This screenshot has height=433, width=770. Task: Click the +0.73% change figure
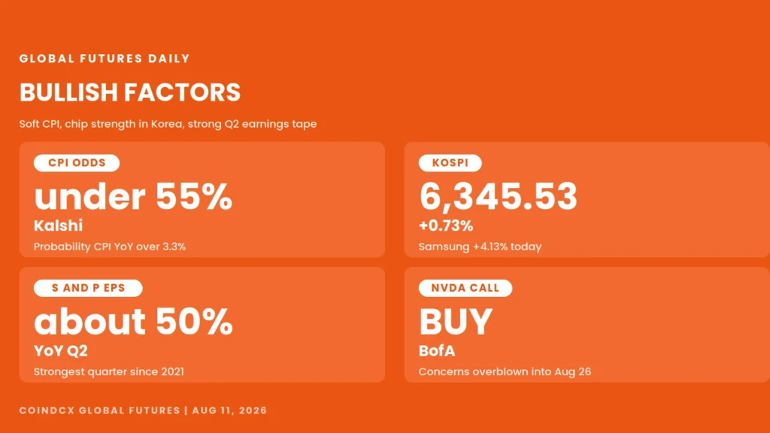click(x=445, y=226)
